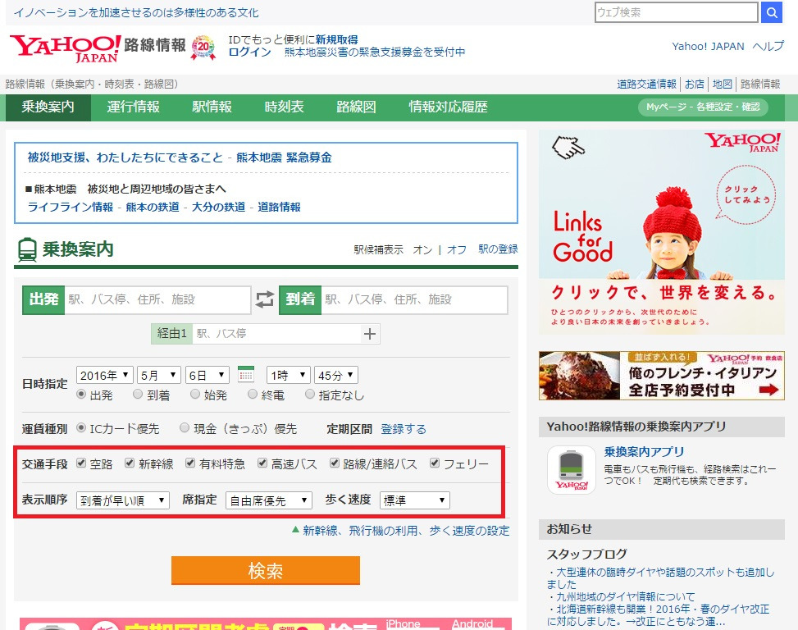Screen dimensions: 798x630
Task: Collapse 新幹線、飛行機の利用、歩く速度の設定 options
Action: pos(400,531)
